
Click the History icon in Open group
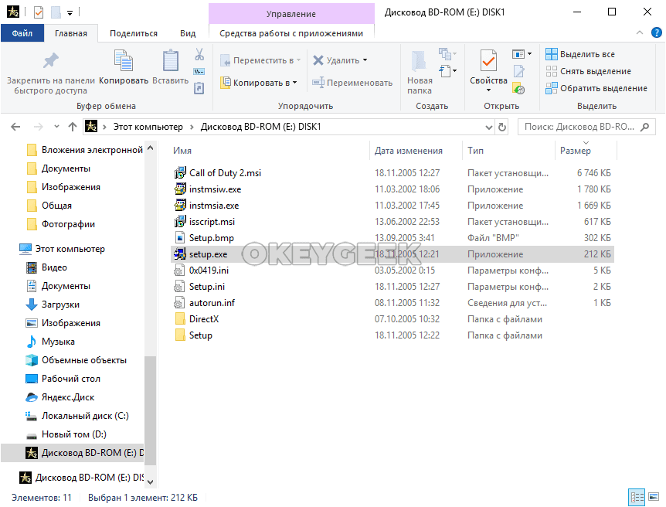click(519, 89)
